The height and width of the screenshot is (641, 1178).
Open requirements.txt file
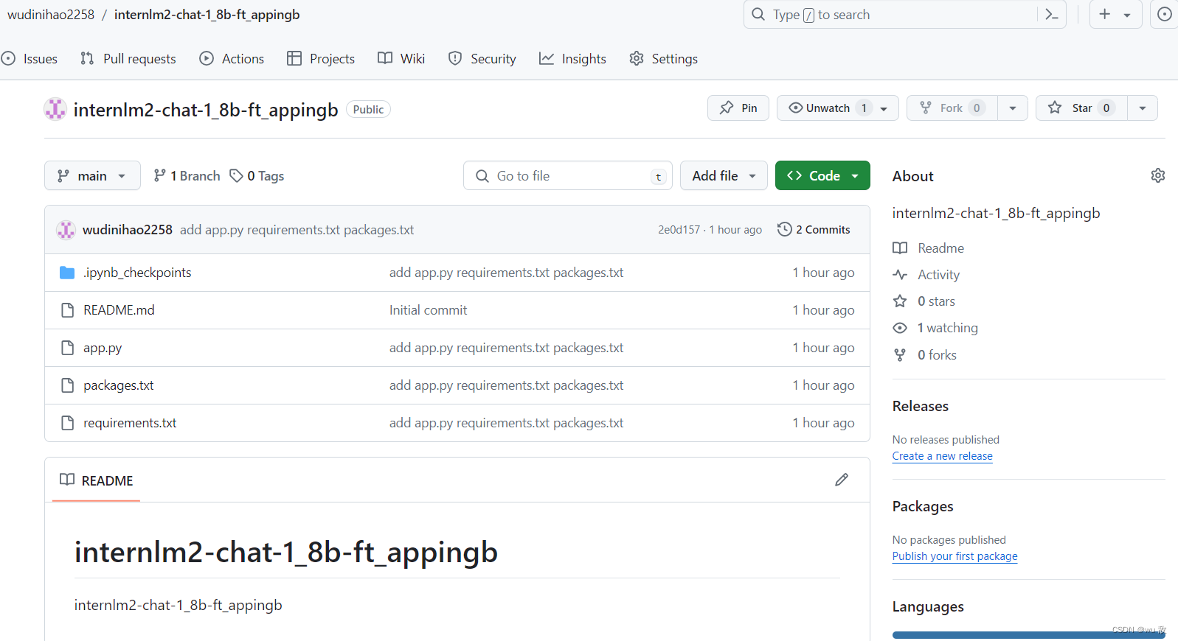(x=130, y=423)
